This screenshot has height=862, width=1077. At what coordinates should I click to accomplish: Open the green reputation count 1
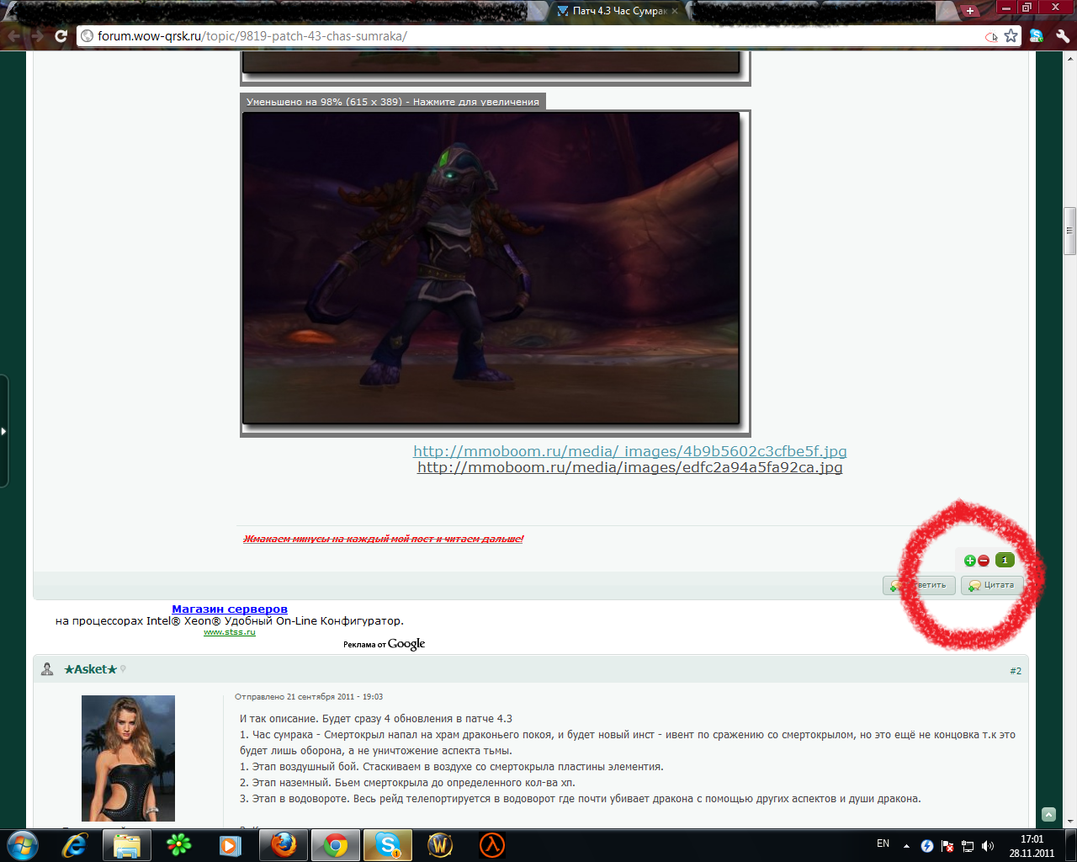(x=1005, y=560)
